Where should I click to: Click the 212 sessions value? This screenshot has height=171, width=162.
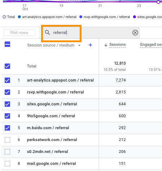122,140
